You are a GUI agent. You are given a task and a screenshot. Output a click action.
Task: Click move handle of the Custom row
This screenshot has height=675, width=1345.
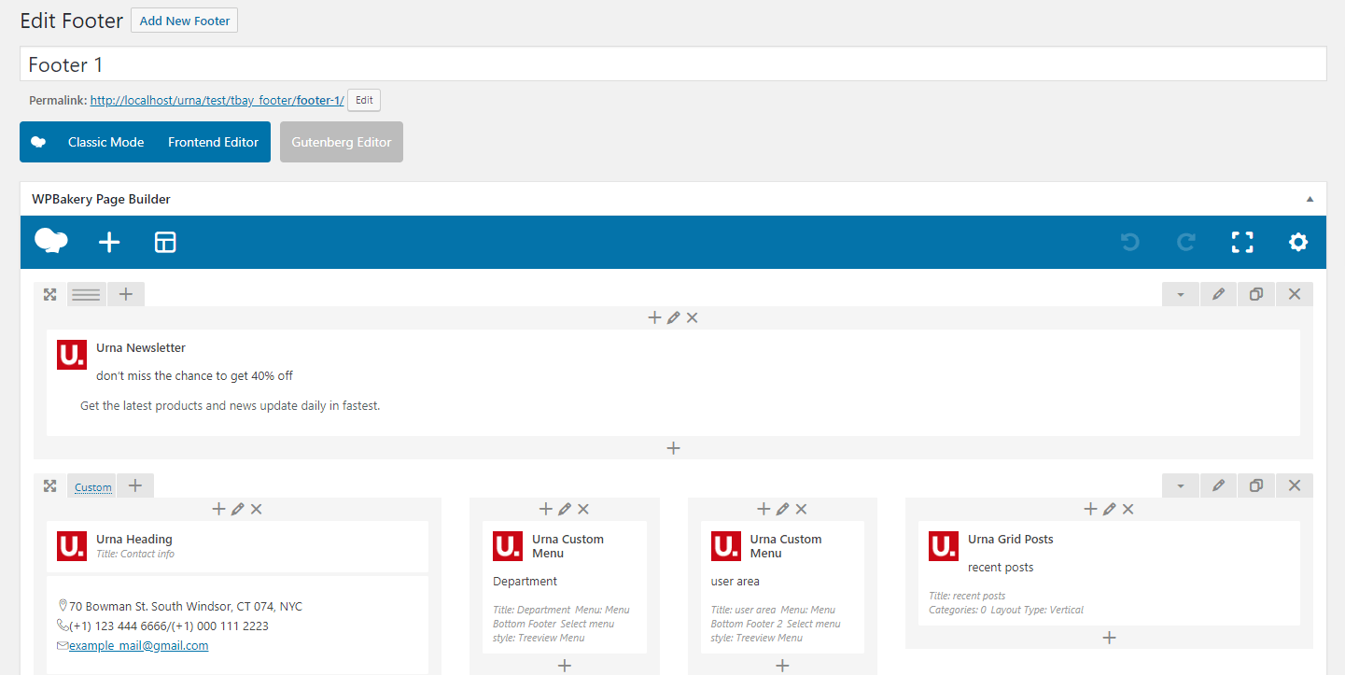[50, 485]
